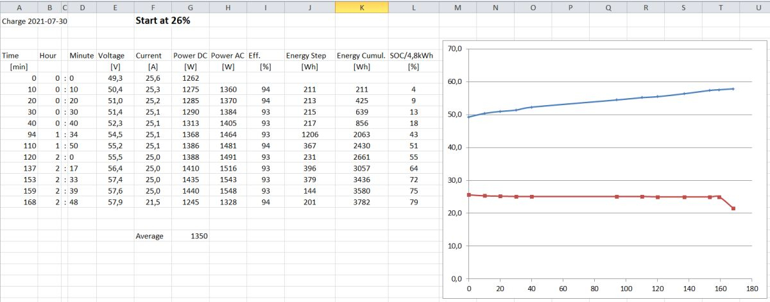Click the last red data point on chart
Screen dimensions: 770x302
(733, 208)
